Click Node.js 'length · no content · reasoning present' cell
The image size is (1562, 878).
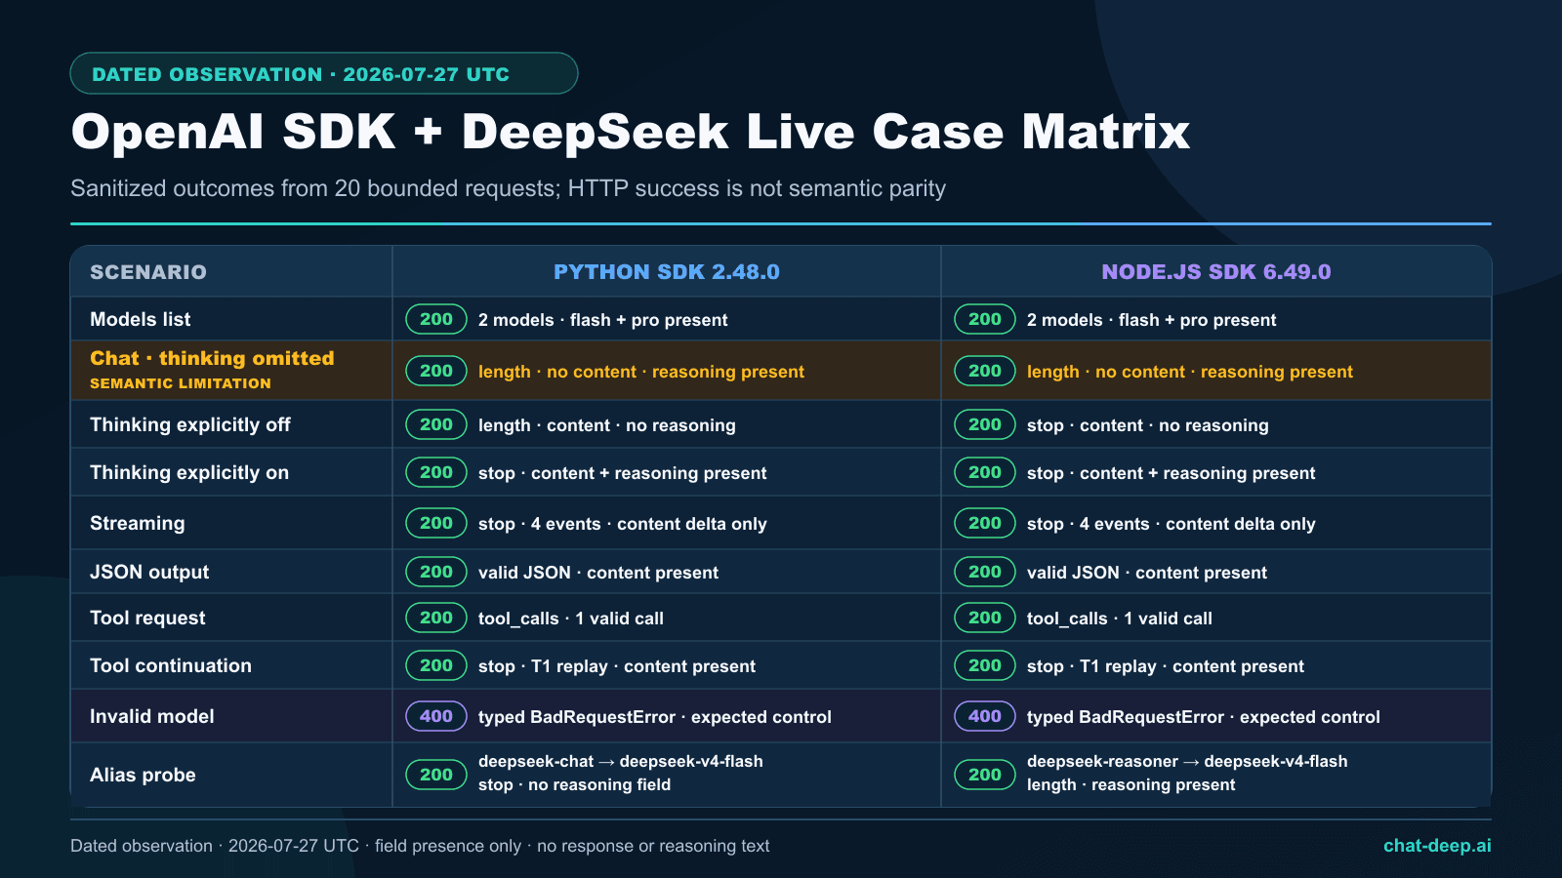(x=1190, y=372)
